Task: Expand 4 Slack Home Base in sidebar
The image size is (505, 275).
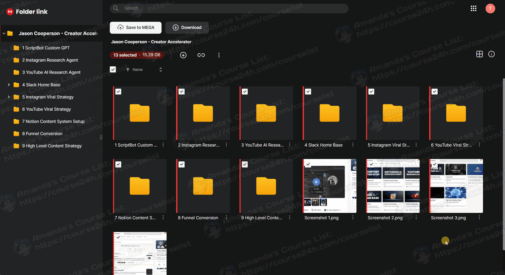Action: (9, 85)
